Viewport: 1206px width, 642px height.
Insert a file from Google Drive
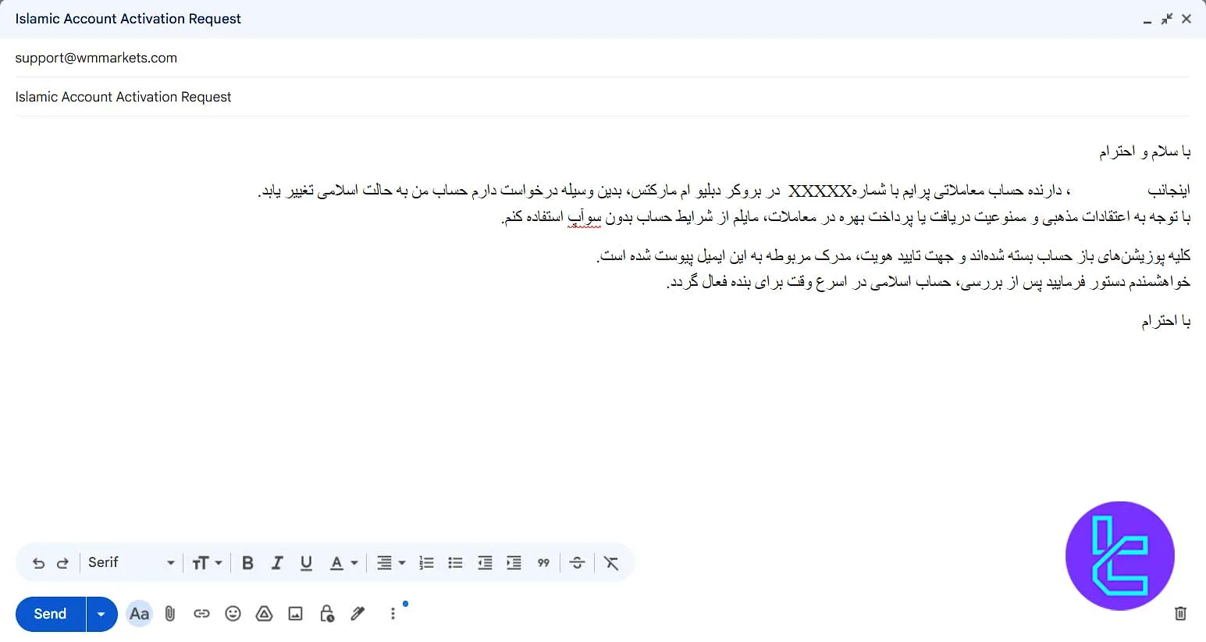click(x=264, y=614)
